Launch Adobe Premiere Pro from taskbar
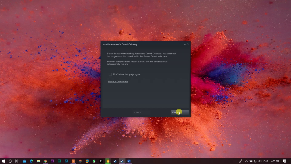The width and height of the screenshot is (291, 164). [52, 161]
